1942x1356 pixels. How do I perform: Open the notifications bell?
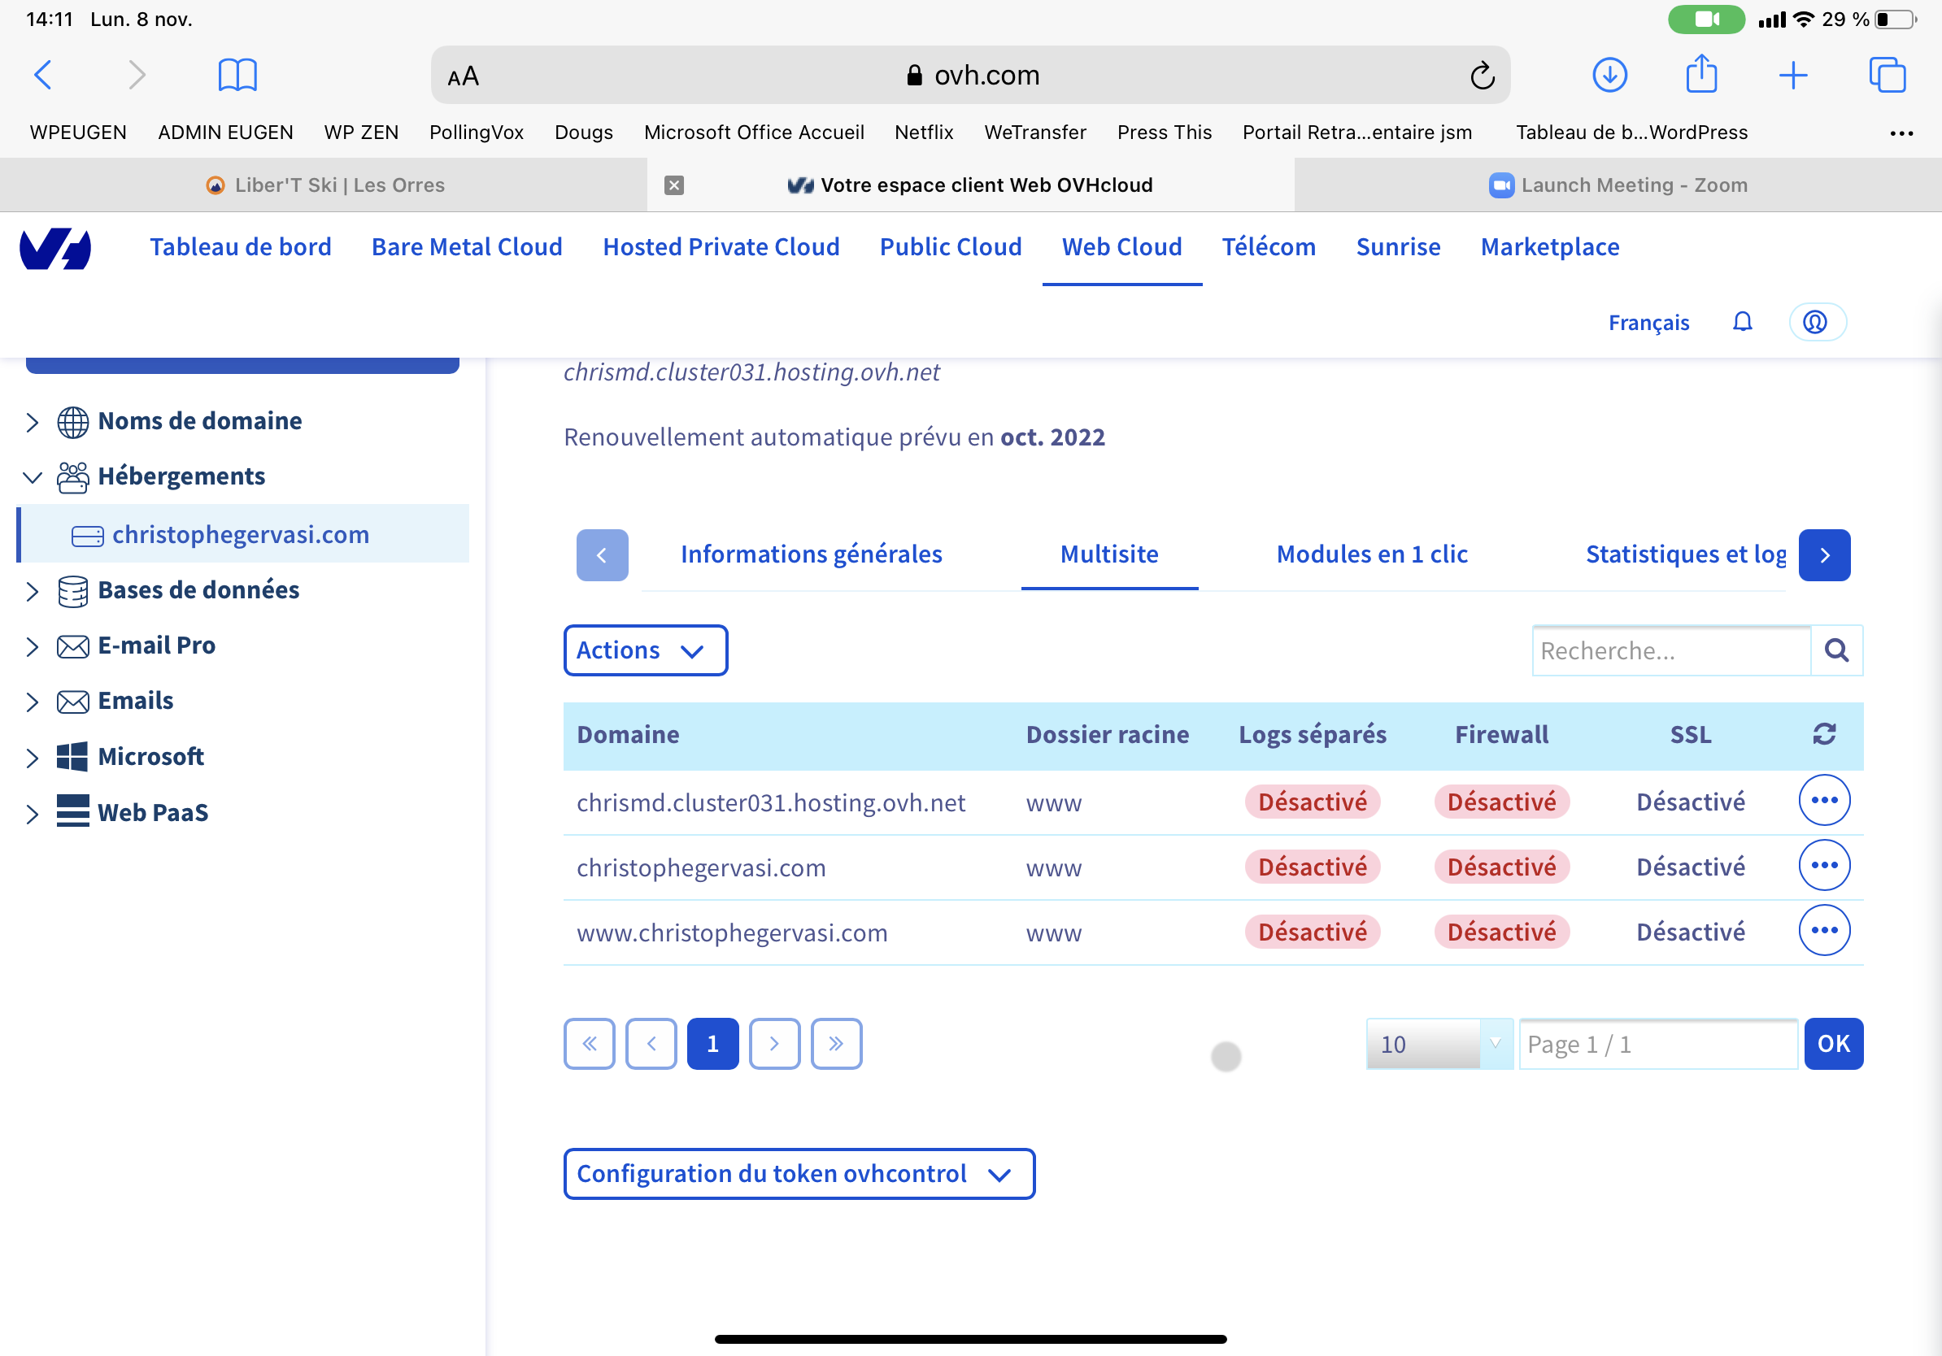tap(1742, 322)
